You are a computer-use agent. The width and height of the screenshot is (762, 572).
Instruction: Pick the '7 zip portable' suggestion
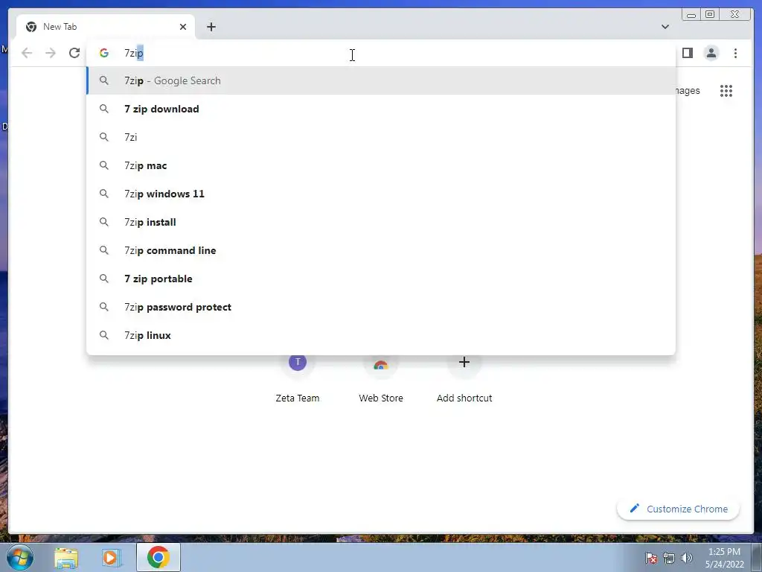pos(381,279)
